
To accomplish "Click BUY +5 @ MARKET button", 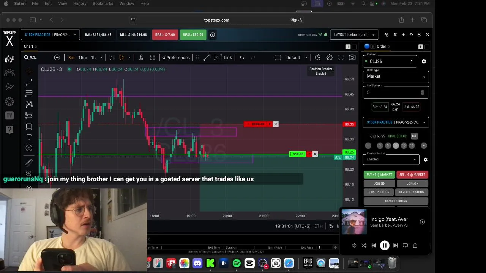I will [x=379, y=175].
